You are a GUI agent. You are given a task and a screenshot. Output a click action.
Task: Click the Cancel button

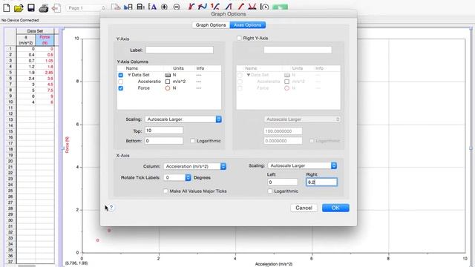304,208
